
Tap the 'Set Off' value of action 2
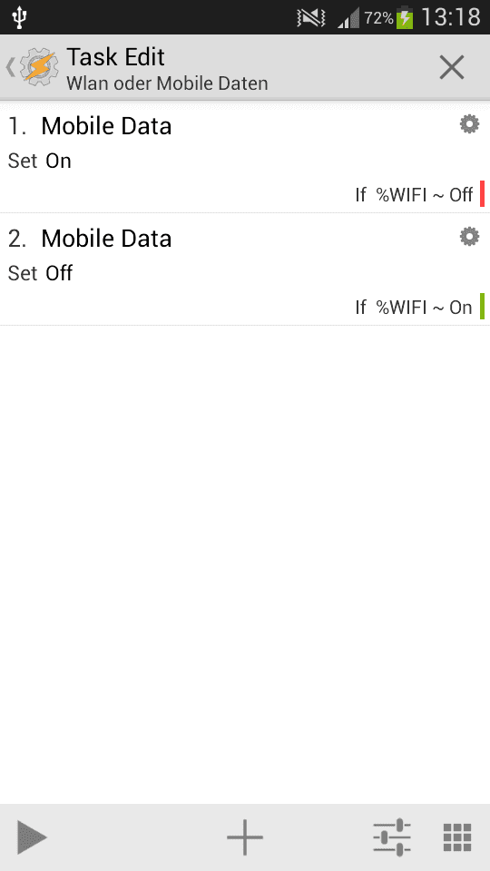40,273
